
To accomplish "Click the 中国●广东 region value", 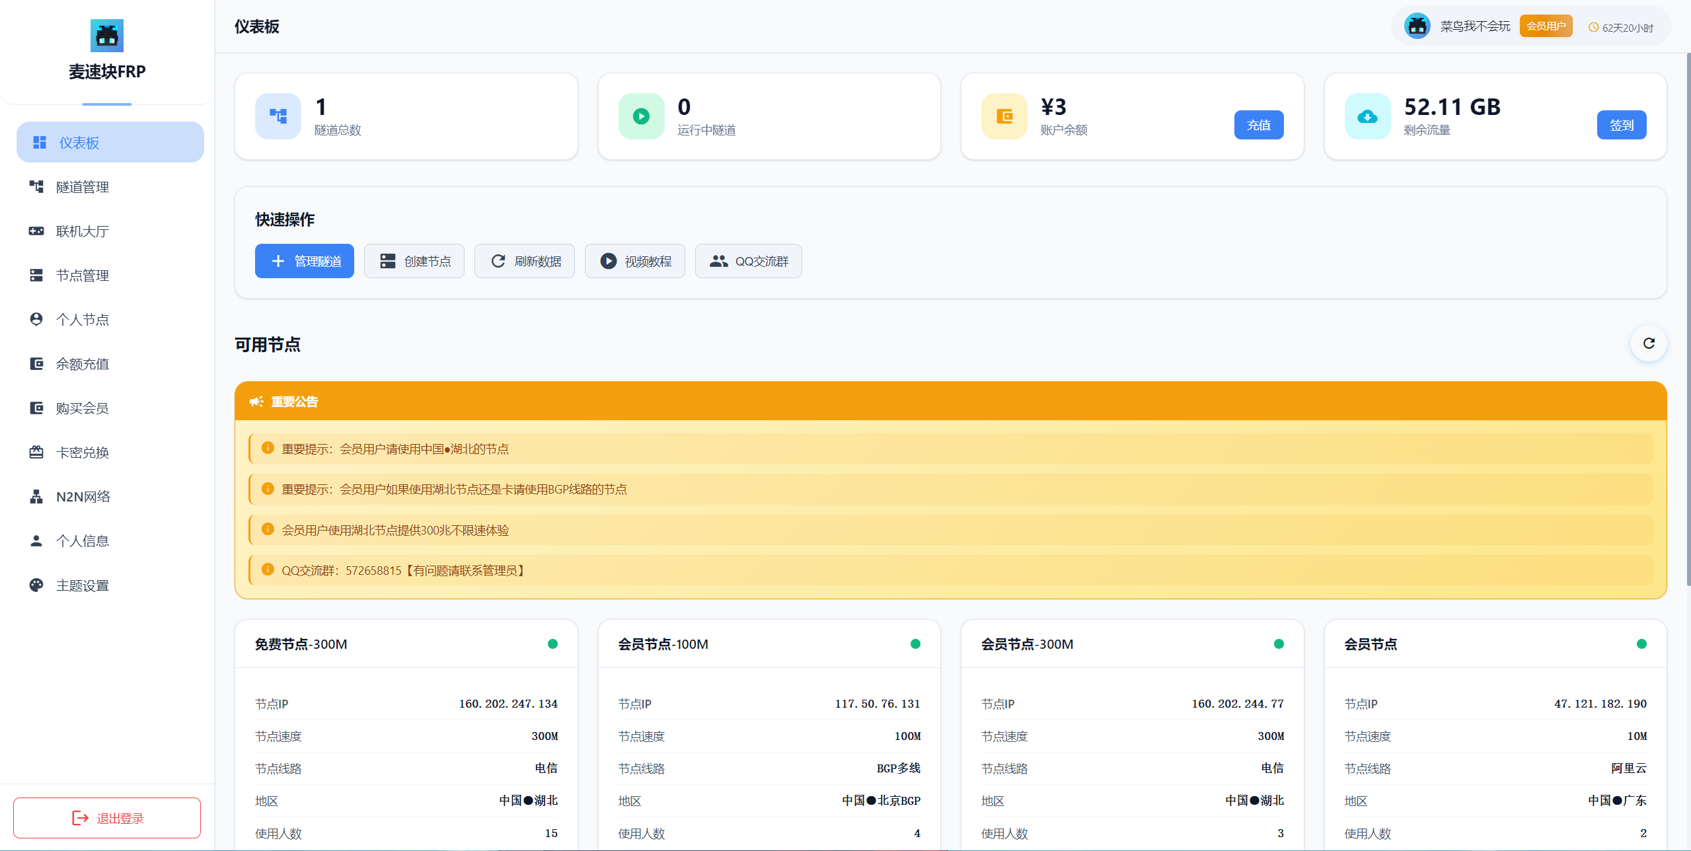I will coord(1618,801).
